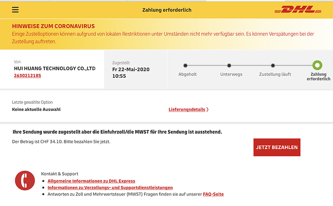Click the Zahlung erforderlich page title
Viewport: 333px width, 206px height.
pyautogui.click(x=166, y=10)
